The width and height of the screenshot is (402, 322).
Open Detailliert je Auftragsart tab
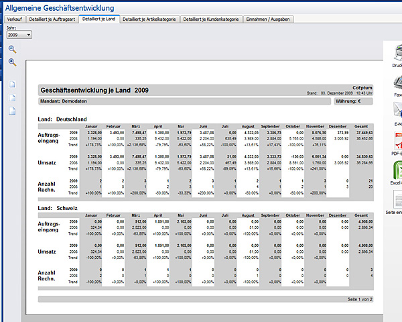pos(52,19)
